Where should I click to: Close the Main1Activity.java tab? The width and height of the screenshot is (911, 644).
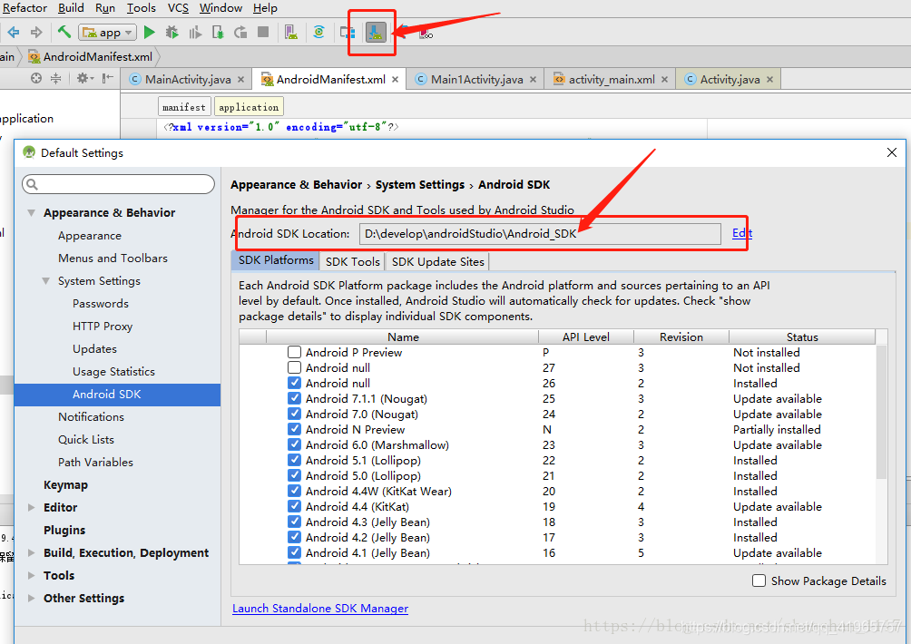(x=533, y=80)
